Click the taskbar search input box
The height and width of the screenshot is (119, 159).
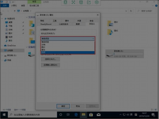32,115
